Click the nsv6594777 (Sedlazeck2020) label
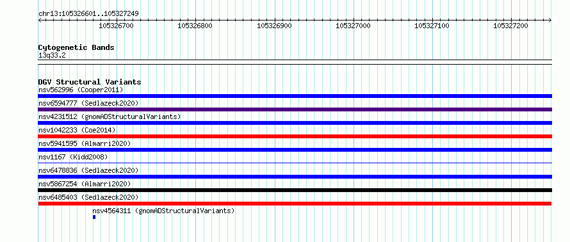Viewport: 570px width, 242px height. tap(88, 103)
